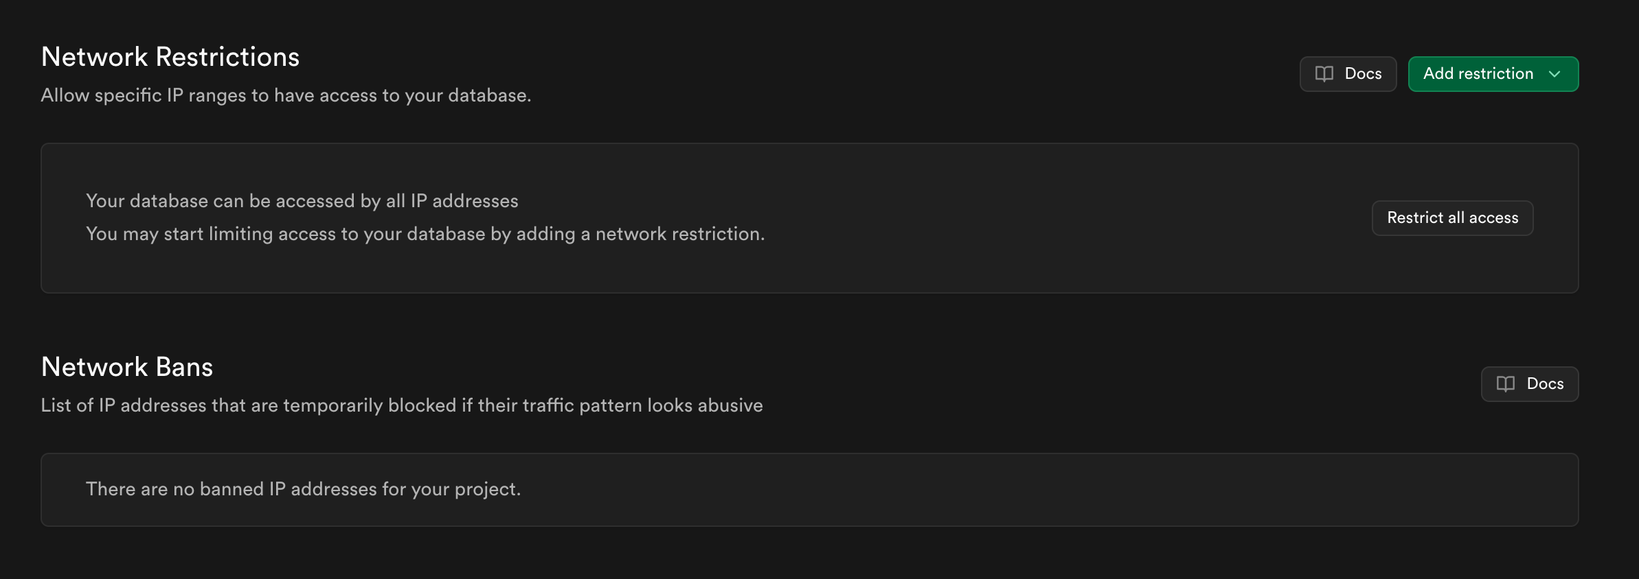This screenshot has width=1639, height=579.
Task: Open the Docs link for Network Restrictions
Action: pos(1348,74)
